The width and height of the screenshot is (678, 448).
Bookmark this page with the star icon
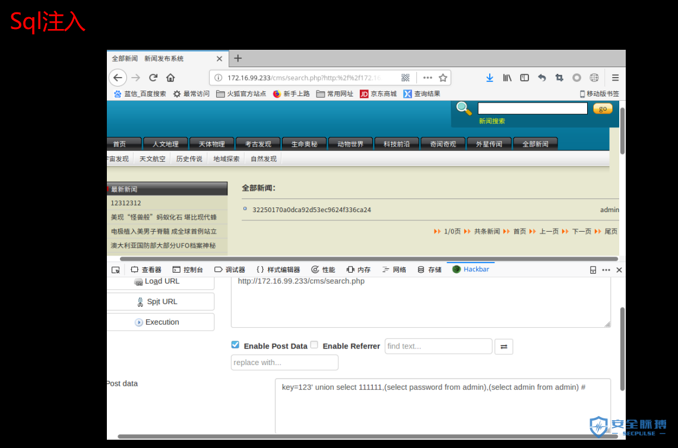click(x=443, y=78)
